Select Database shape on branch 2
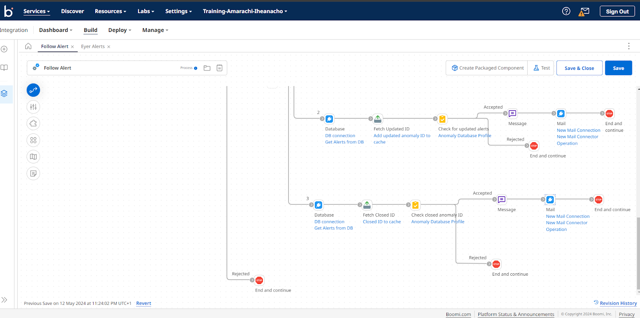The width and height of the screenshot is (640, 318). tap(329, 119)
